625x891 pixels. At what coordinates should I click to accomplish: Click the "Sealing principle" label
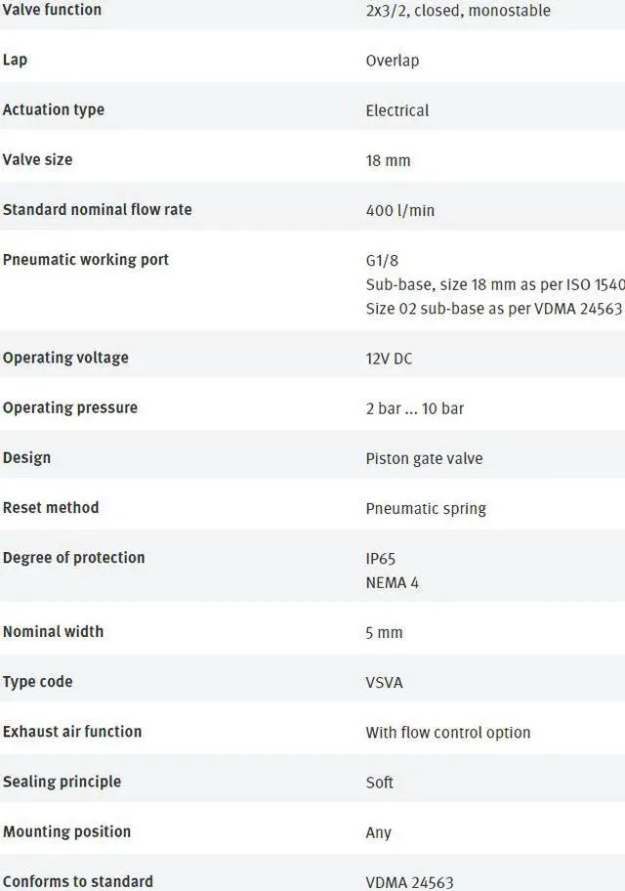point(62,782)
